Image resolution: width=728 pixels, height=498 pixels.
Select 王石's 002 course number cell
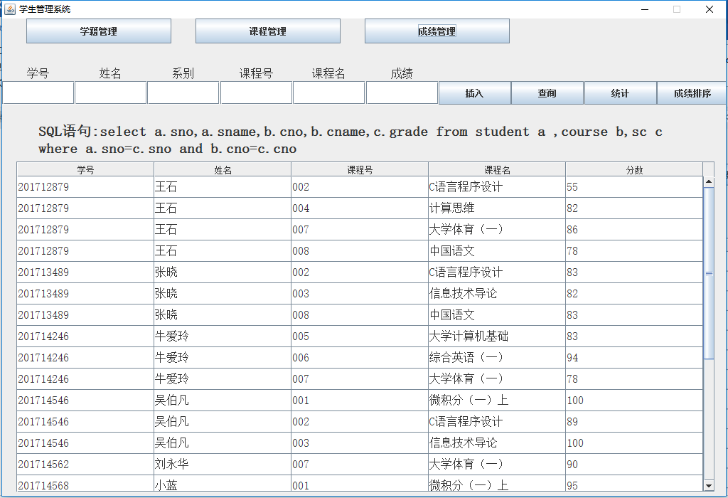click(x=360, y=186)
